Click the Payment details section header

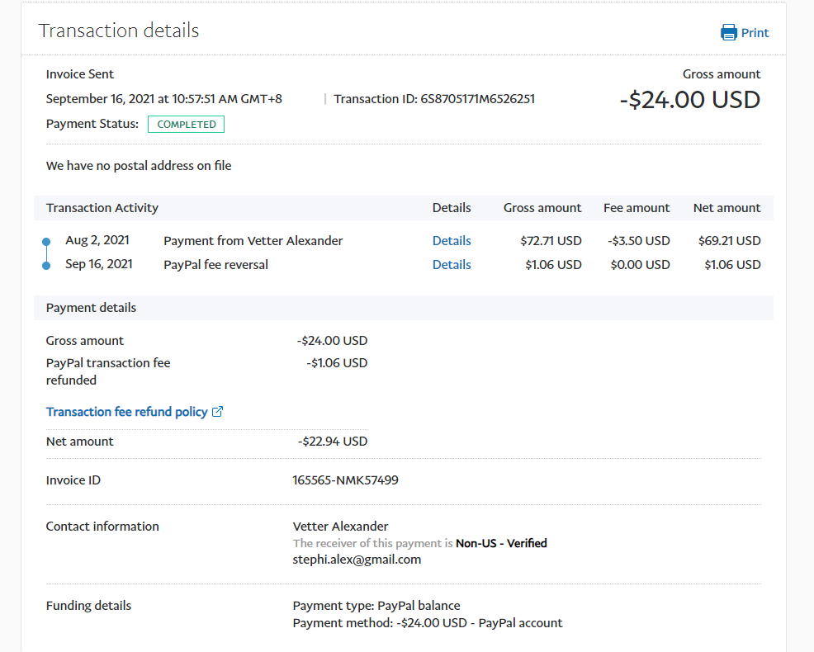(x=91, y=308)
